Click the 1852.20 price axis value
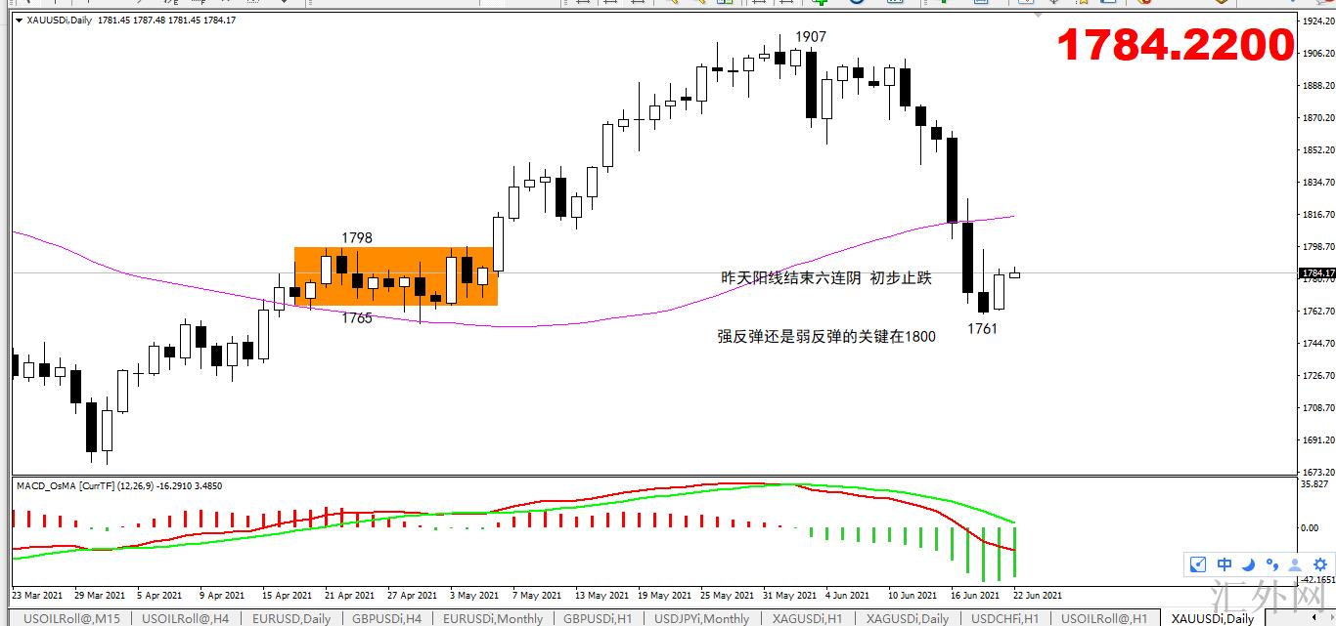 click(1316, 149)
